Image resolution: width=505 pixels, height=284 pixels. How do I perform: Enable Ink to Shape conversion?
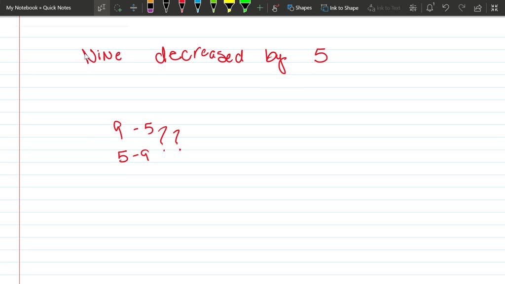(340, 7)
